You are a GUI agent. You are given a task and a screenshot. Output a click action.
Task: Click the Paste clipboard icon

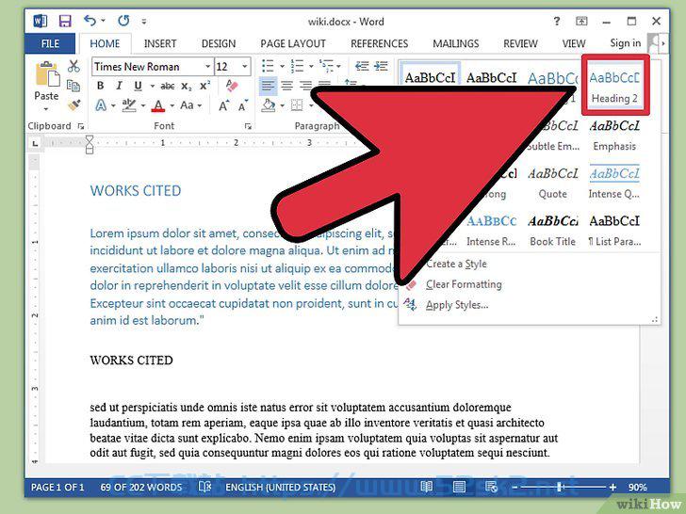(x=47, y=73)
